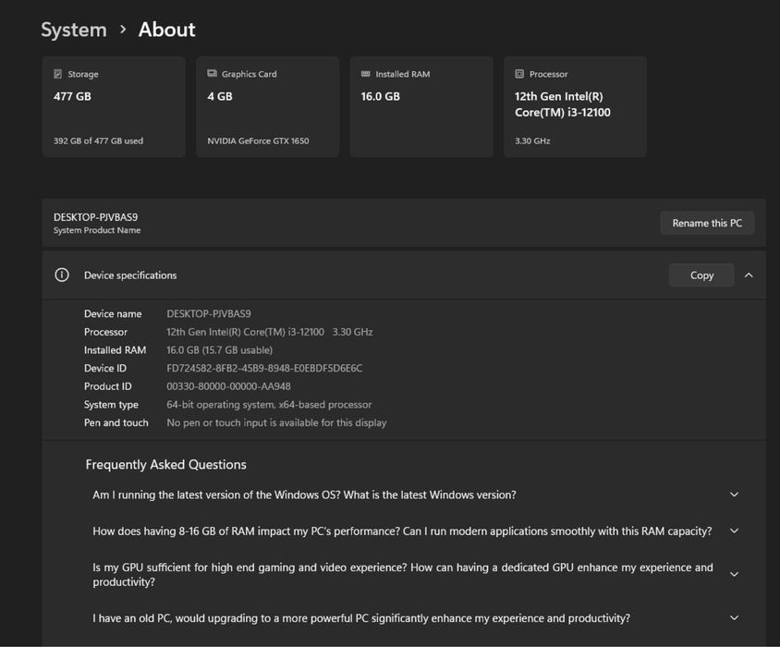Click the Device specifications header row

[x=370, y=275]
